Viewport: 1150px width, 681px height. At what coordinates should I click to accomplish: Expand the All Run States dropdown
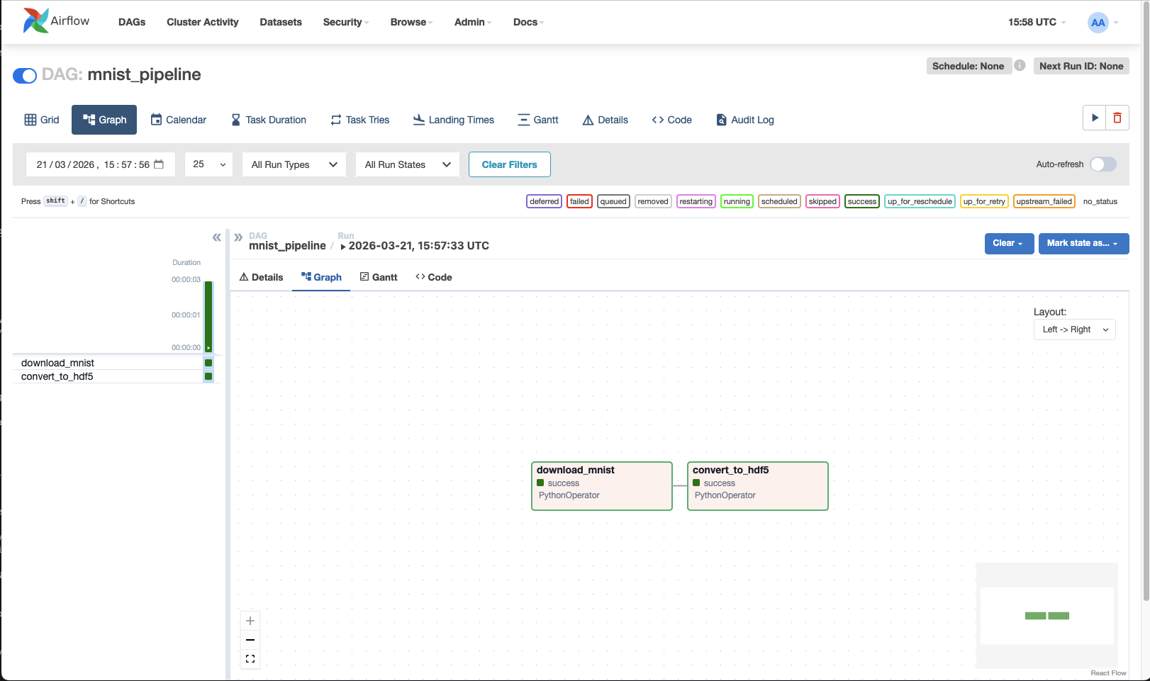[x=407, y=164]
